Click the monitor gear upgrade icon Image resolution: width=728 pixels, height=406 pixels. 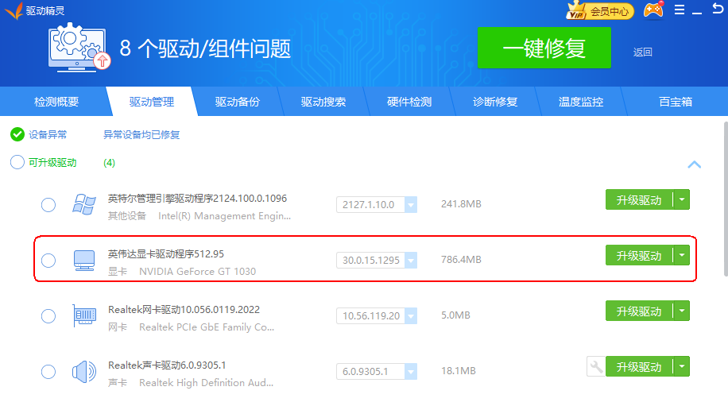click(79, 48)
